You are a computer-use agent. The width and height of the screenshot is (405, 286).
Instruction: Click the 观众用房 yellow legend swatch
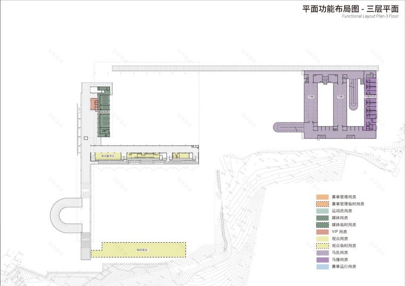click(x=322, y=239)
